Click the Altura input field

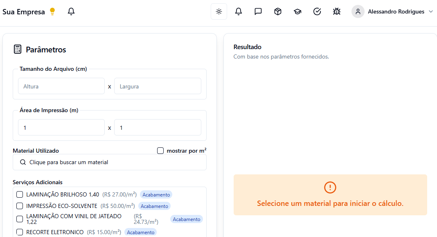point(61,86)
